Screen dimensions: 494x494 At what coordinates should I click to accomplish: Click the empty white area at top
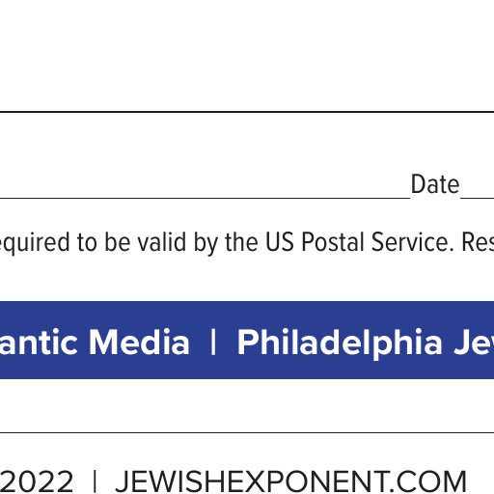pos(247,53)
